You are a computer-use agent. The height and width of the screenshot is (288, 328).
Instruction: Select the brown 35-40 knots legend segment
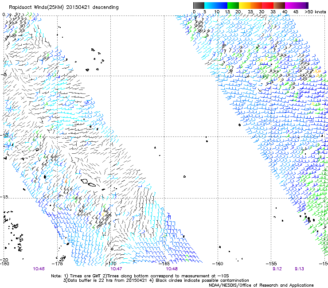pos(279,5)
